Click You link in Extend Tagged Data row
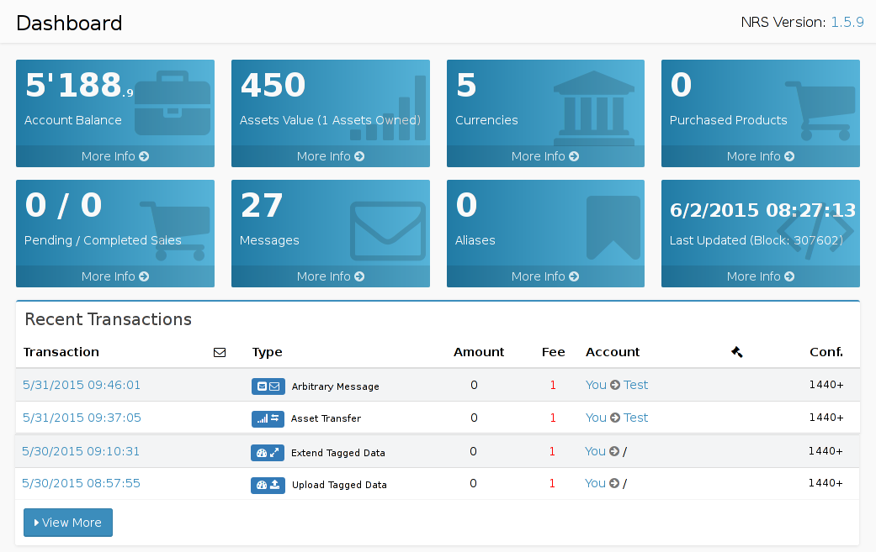876x552 pixels. [595, 451]
